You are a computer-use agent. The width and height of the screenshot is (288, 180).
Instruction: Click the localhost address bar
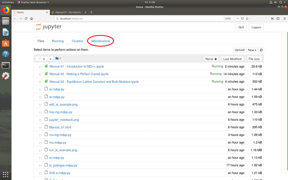(140, 19)
